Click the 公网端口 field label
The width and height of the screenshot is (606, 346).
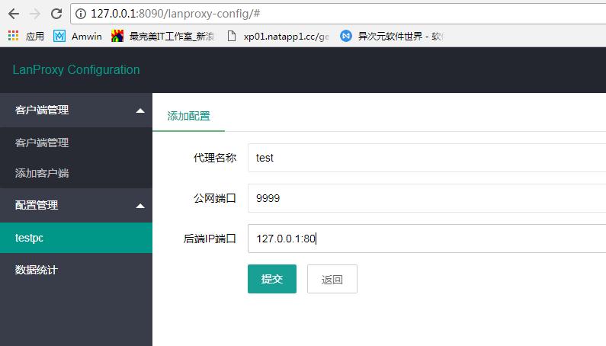[x=215, y=198]
